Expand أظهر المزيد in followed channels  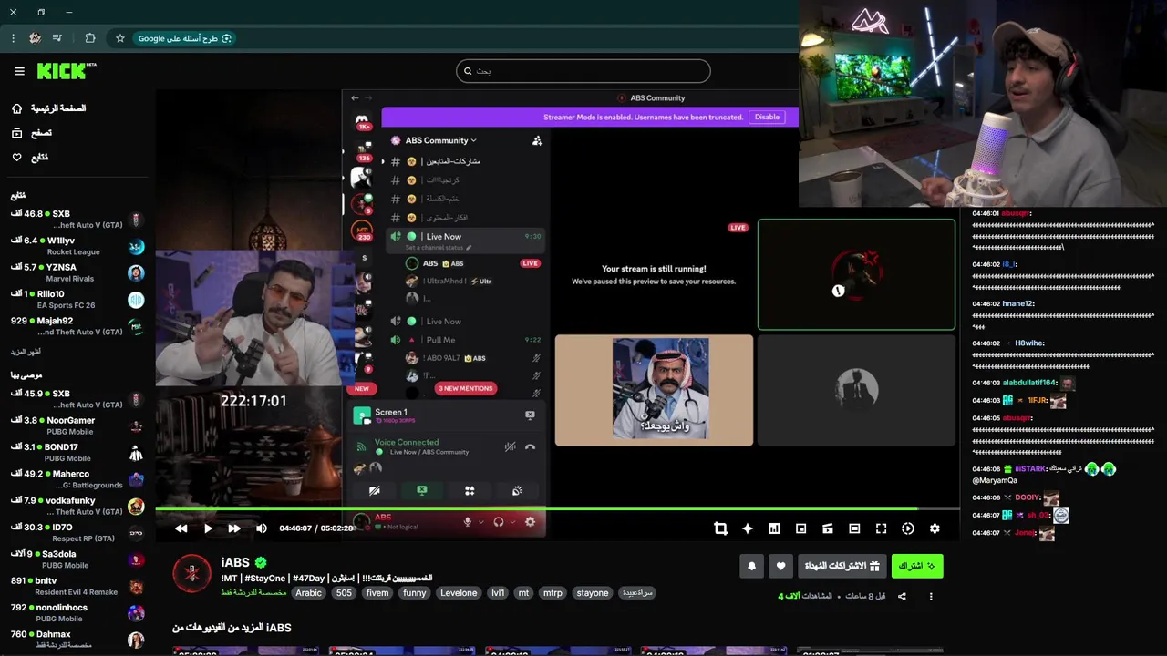pos(26,352)
